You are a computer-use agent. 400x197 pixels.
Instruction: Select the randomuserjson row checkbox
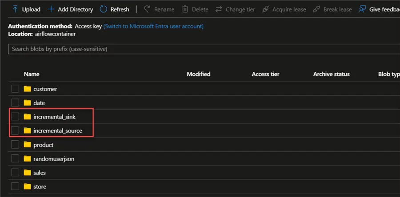15,158
